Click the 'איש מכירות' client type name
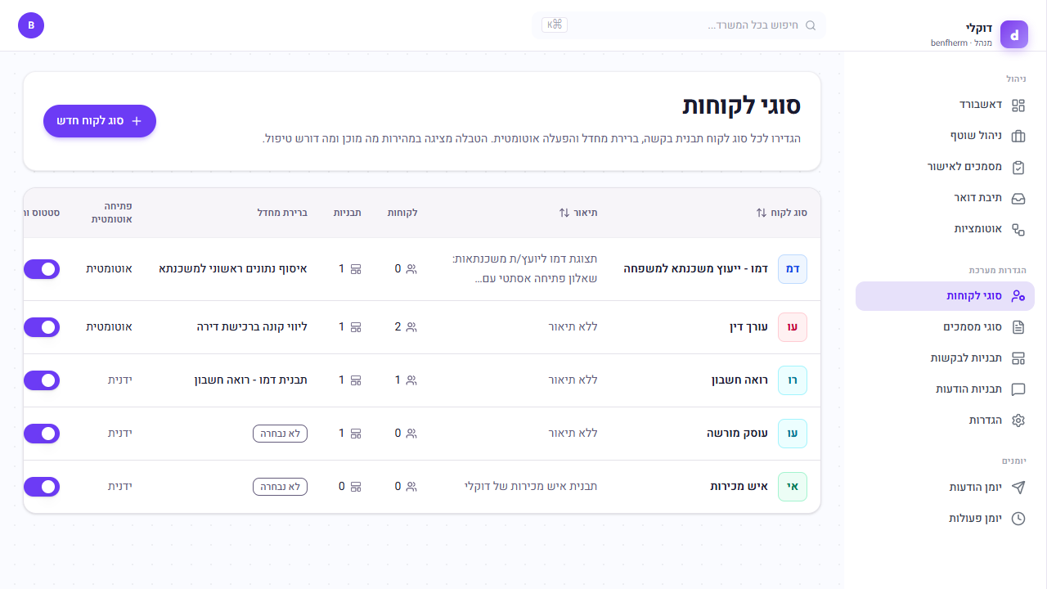The image size is (1047, 589). coord(739,487)
